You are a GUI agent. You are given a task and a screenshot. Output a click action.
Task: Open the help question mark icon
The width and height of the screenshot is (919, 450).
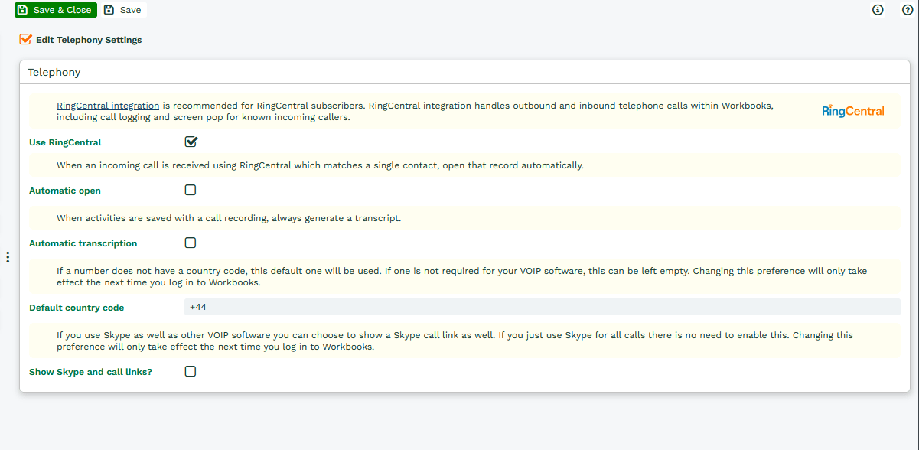(x=907, y=10)
